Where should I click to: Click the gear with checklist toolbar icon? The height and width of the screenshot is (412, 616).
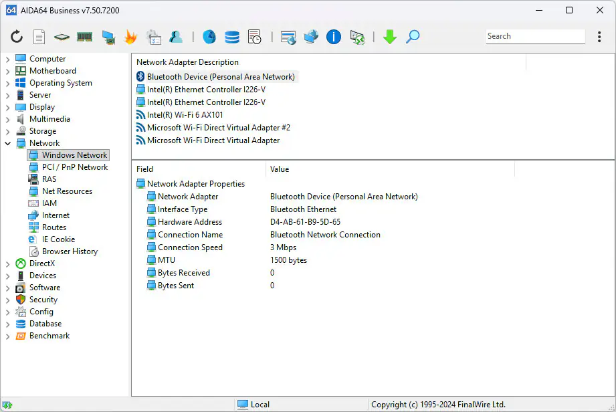tap(154, 37)
